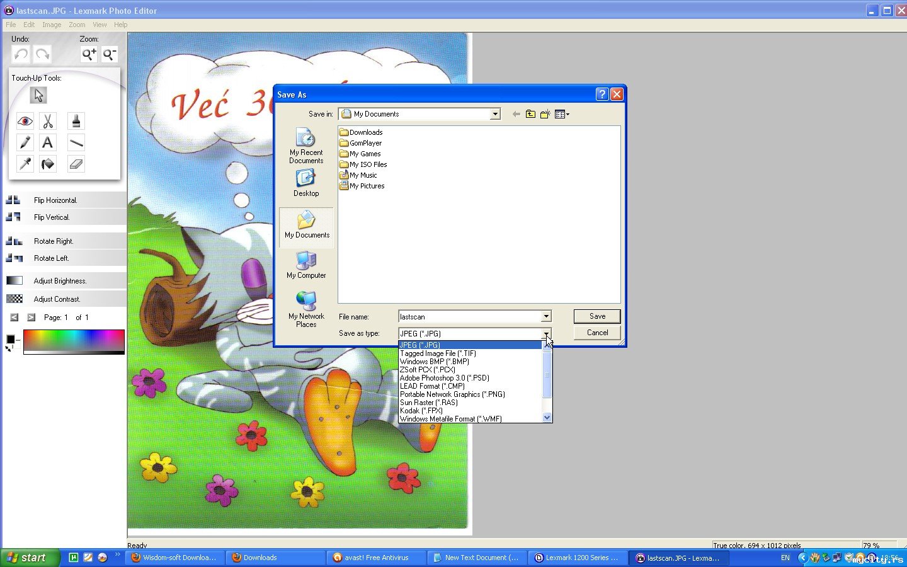Select the paintbrush tool
The width and height of the screenshot is (907, 567).
click(76, 121)
